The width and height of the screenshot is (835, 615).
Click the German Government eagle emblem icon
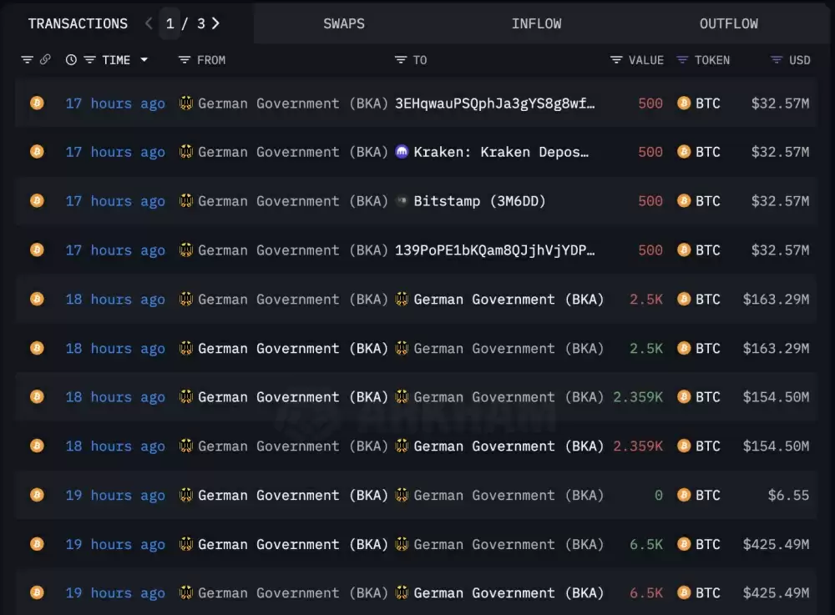185,103
